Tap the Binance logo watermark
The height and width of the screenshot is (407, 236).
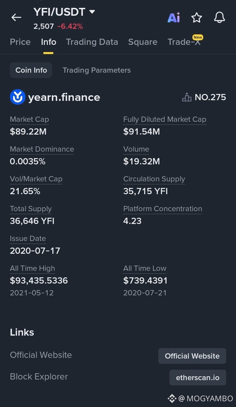tap(172, 398)
